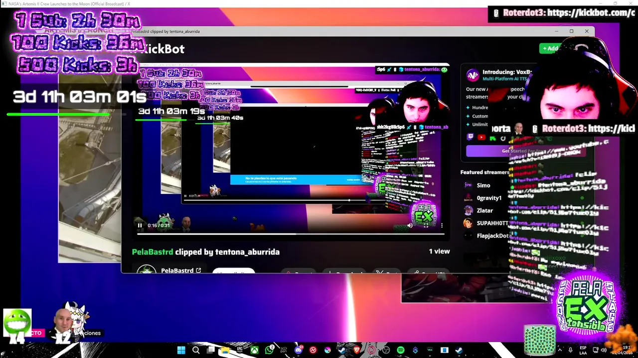Viewport: 638px width, 358px height.
Task: Open the rightmost Steam icon on the taskbar
Action: [459, 350]
